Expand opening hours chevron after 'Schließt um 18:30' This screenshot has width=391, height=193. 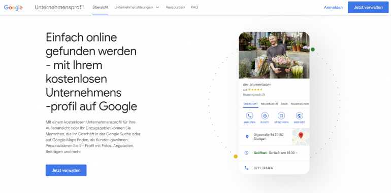[x=297, y=153]
